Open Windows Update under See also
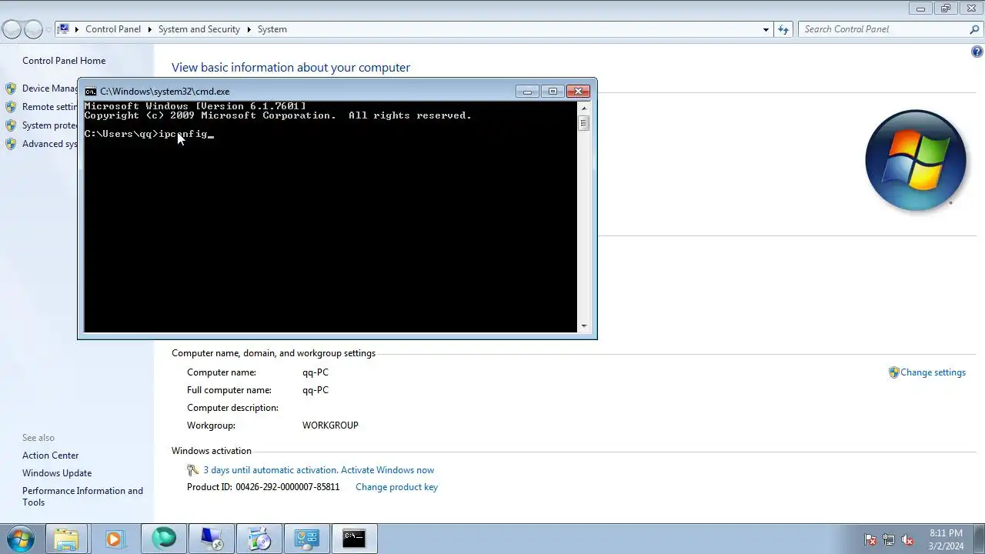The height and width of the screenshot is (554, 985). tap(57, 473)
